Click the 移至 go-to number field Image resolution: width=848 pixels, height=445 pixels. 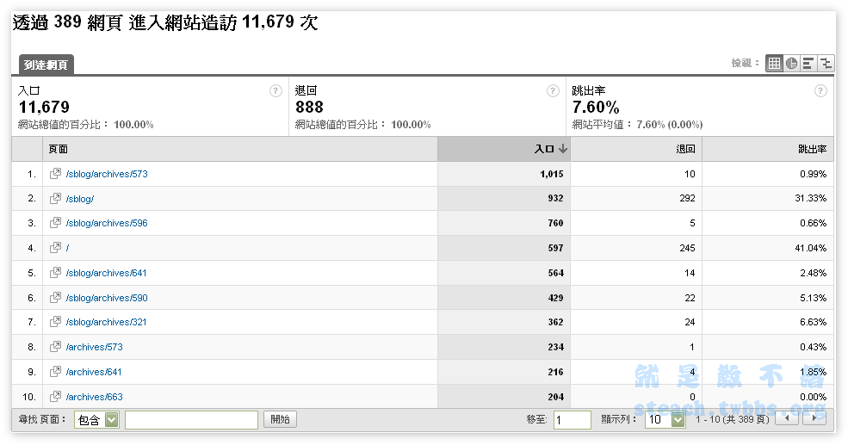pos(572,420)
